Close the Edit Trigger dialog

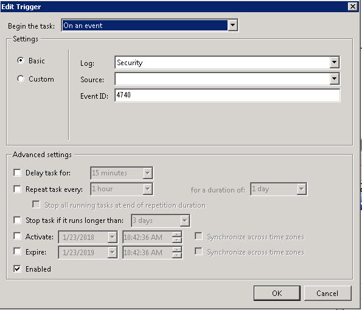pyautogui.click(x=353, y=7)
